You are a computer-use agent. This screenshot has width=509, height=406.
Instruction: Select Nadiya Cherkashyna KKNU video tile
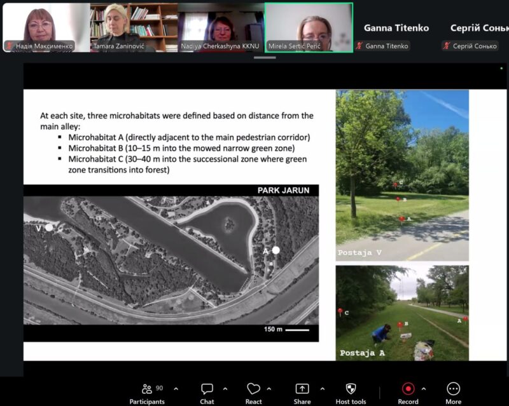[221, 25]
